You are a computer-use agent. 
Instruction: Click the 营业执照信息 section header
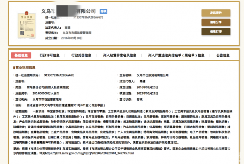25,67
